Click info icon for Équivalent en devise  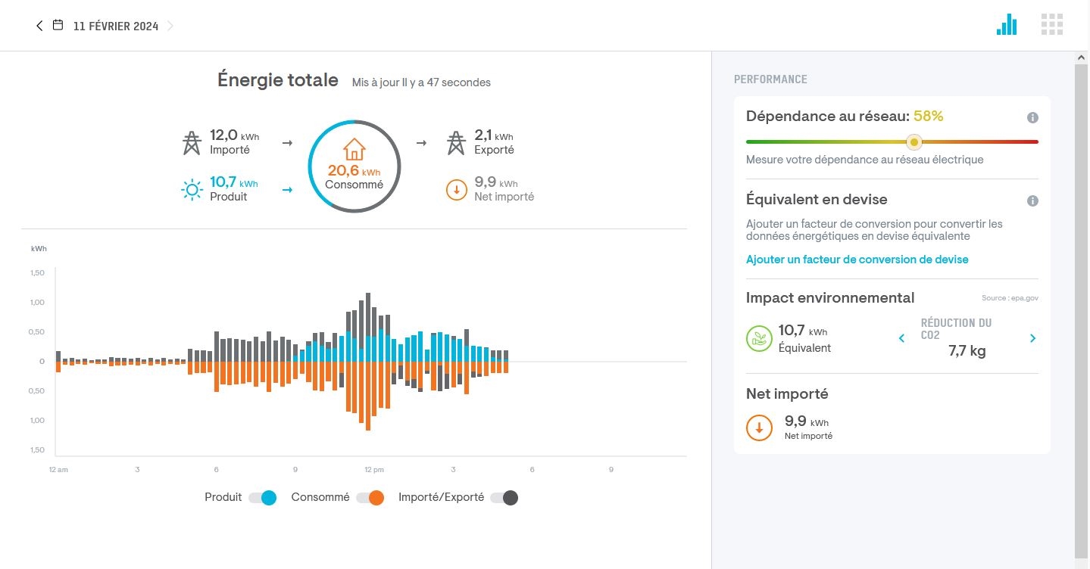click(1032, 201)
